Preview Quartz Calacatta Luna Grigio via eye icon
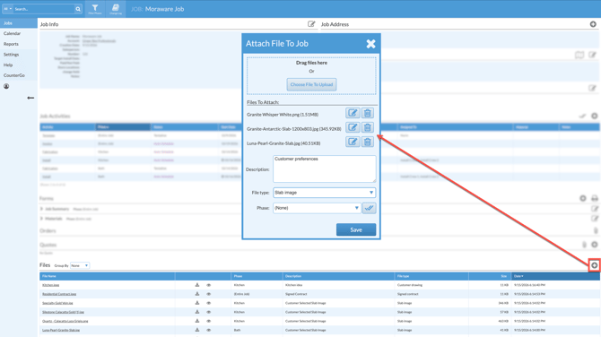 coord(208,321)
